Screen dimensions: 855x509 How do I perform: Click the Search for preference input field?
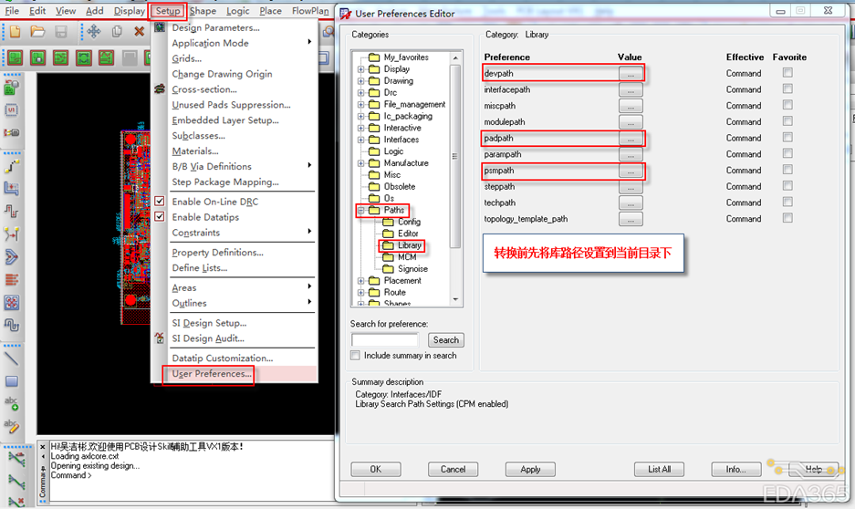(x=384, y=340)
